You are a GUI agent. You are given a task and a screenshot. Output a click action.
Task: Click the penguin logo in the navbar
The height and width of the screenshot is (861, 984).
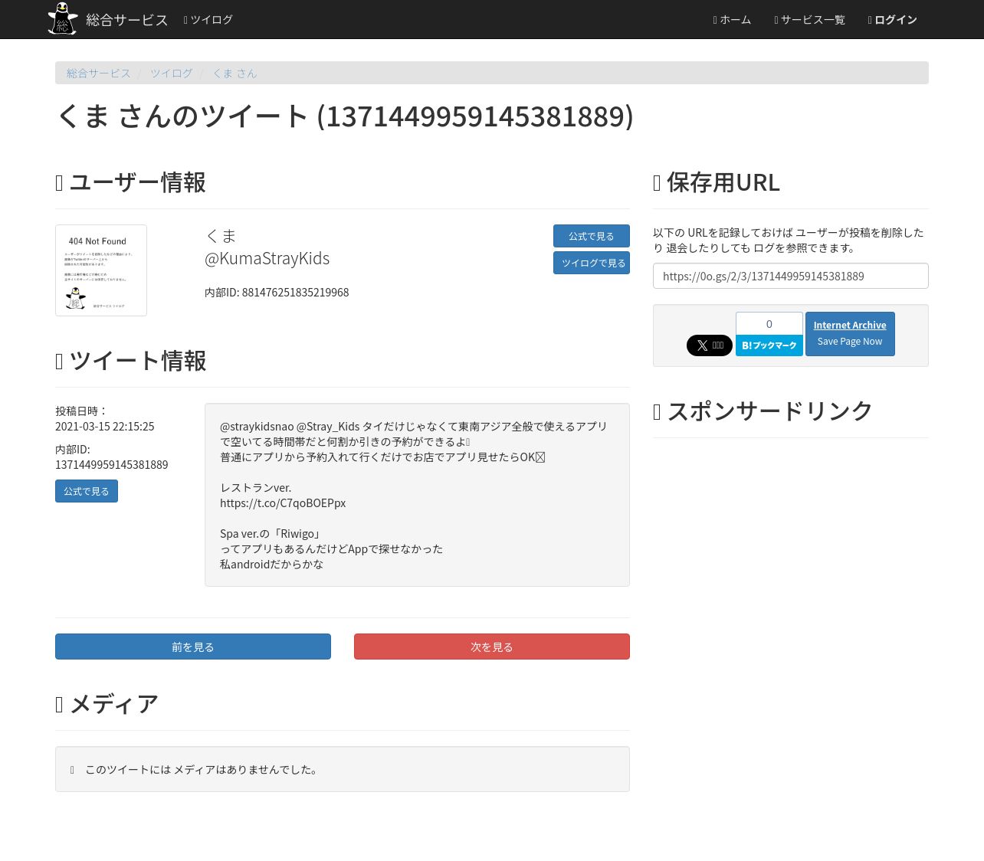[x=63, y=18]
